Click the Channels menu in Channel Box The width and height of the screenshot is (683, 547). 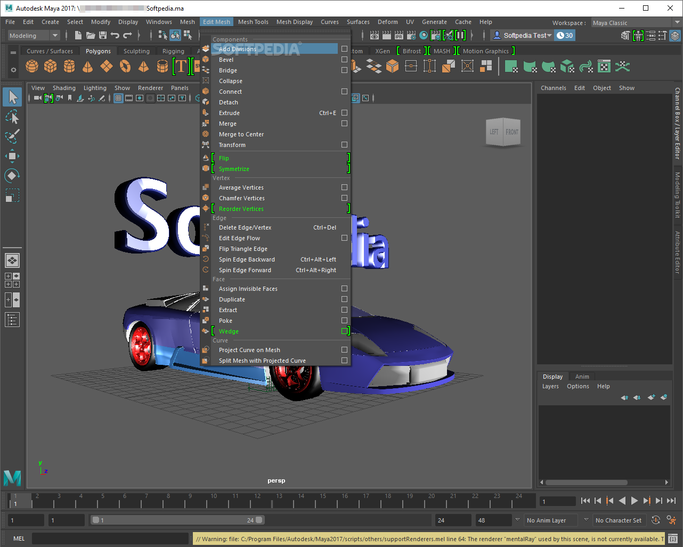click(554, 88)
